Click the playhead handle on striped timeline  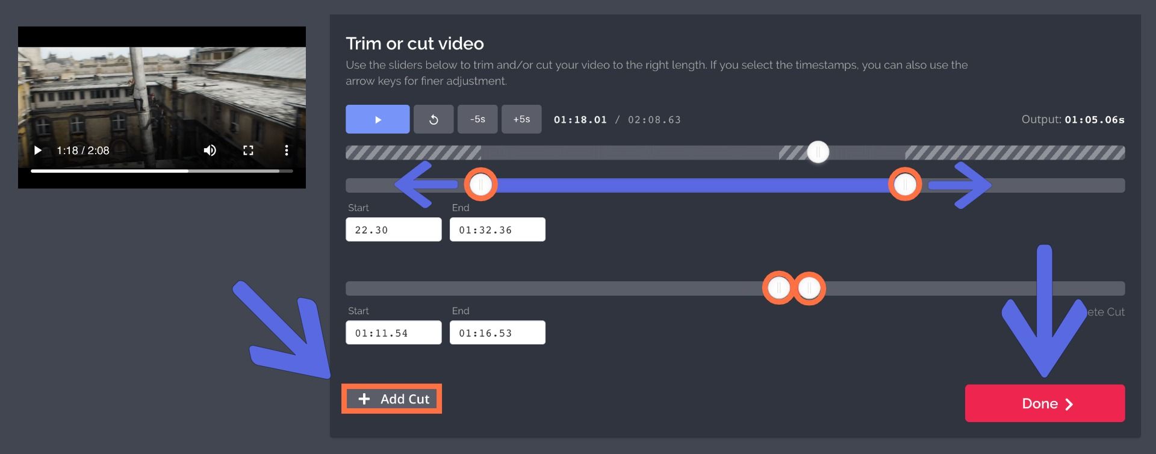(x=818, y=152)
